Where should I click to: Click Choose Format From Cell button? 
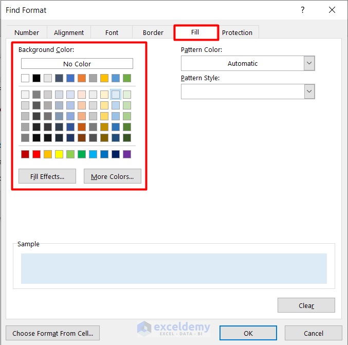[52, 333]
